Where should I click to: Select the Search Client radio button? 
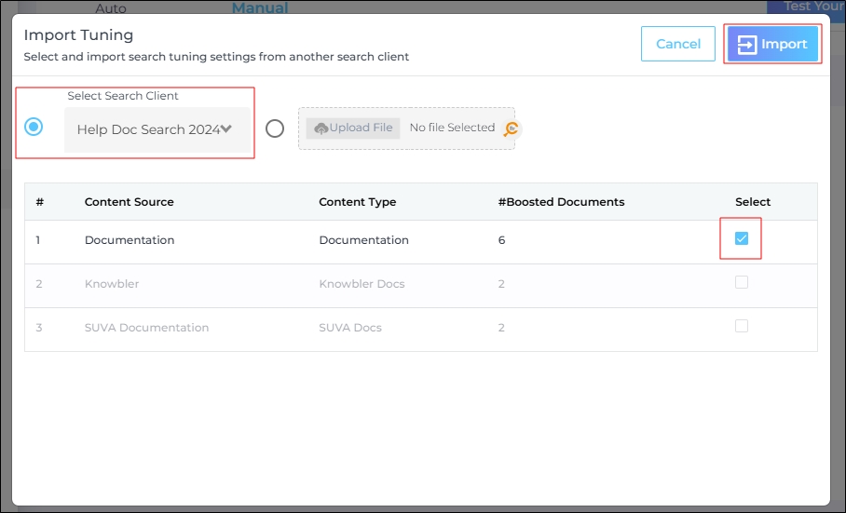[x=34, y=127]
